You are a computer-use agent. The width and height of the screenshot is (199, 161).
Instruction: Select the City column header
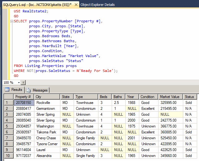pos(47,97)
